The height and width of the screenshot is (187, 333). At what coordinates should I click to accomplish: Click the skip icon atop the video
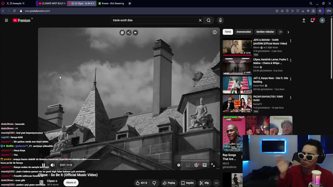[x=135, y=32]
